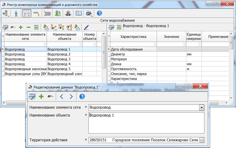The height and width of the screenshot is (148, 236).
Task: Select row Водопровод 5
Action: tap(51, 69)
